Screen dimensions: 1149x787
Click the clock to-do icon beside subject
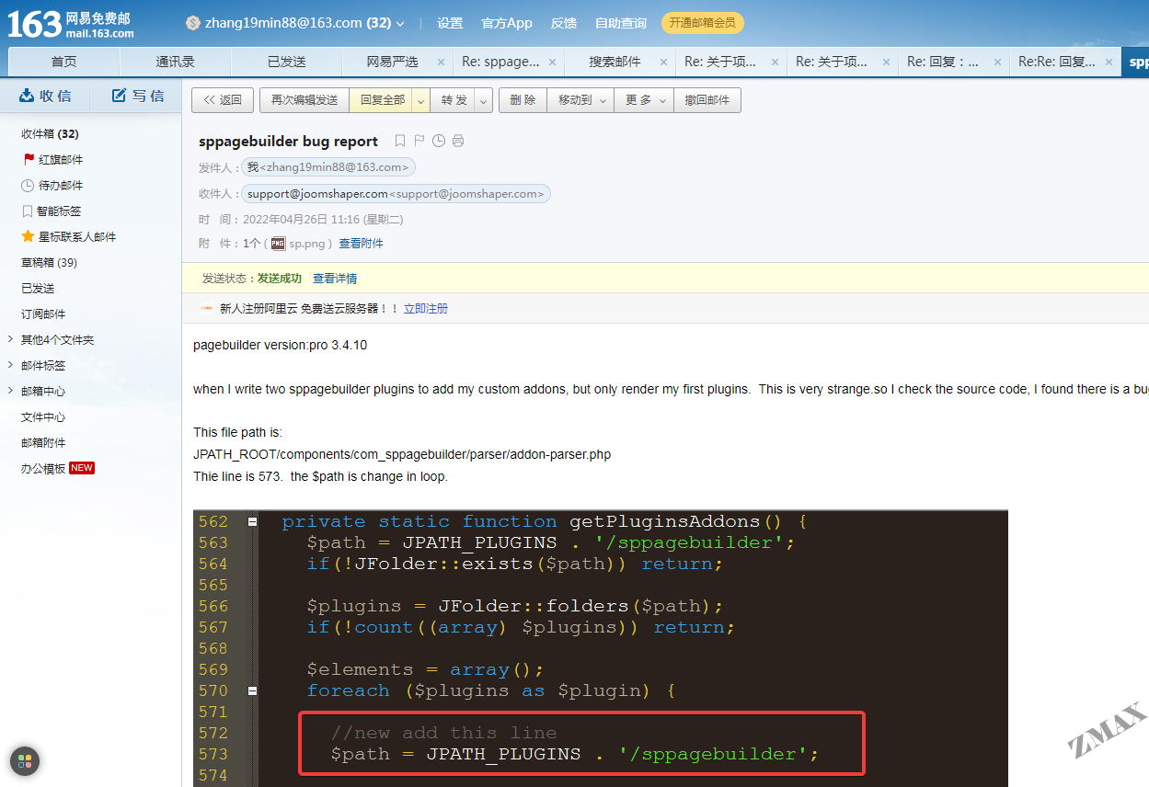(439, 141)
